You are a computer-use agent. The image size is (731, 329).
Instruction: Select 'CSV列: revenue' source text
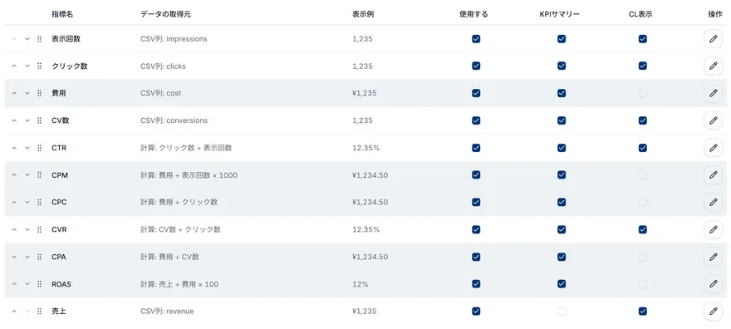pos(167,312)
